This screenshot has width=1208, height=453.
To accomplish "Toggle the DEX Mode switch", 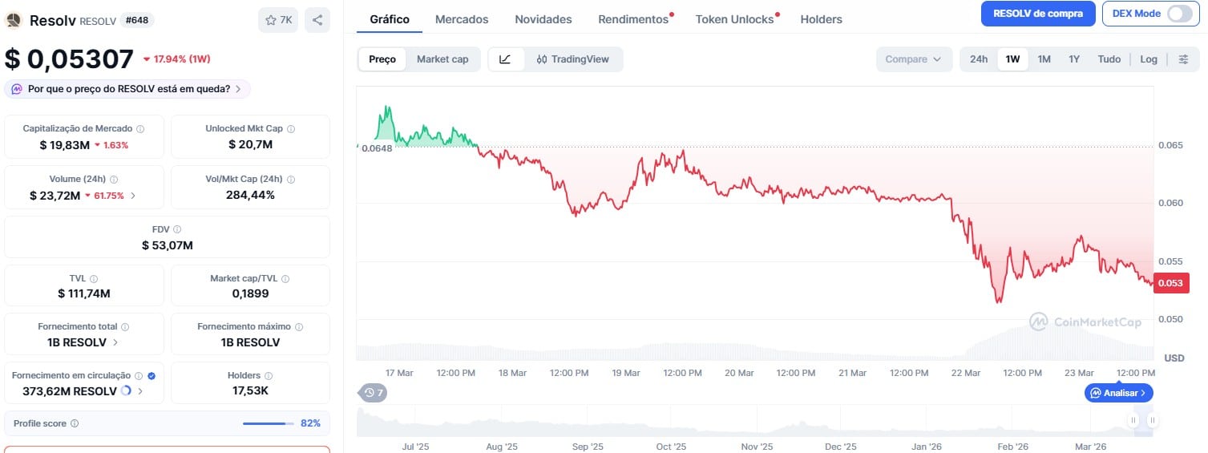I will point(1178,14).
